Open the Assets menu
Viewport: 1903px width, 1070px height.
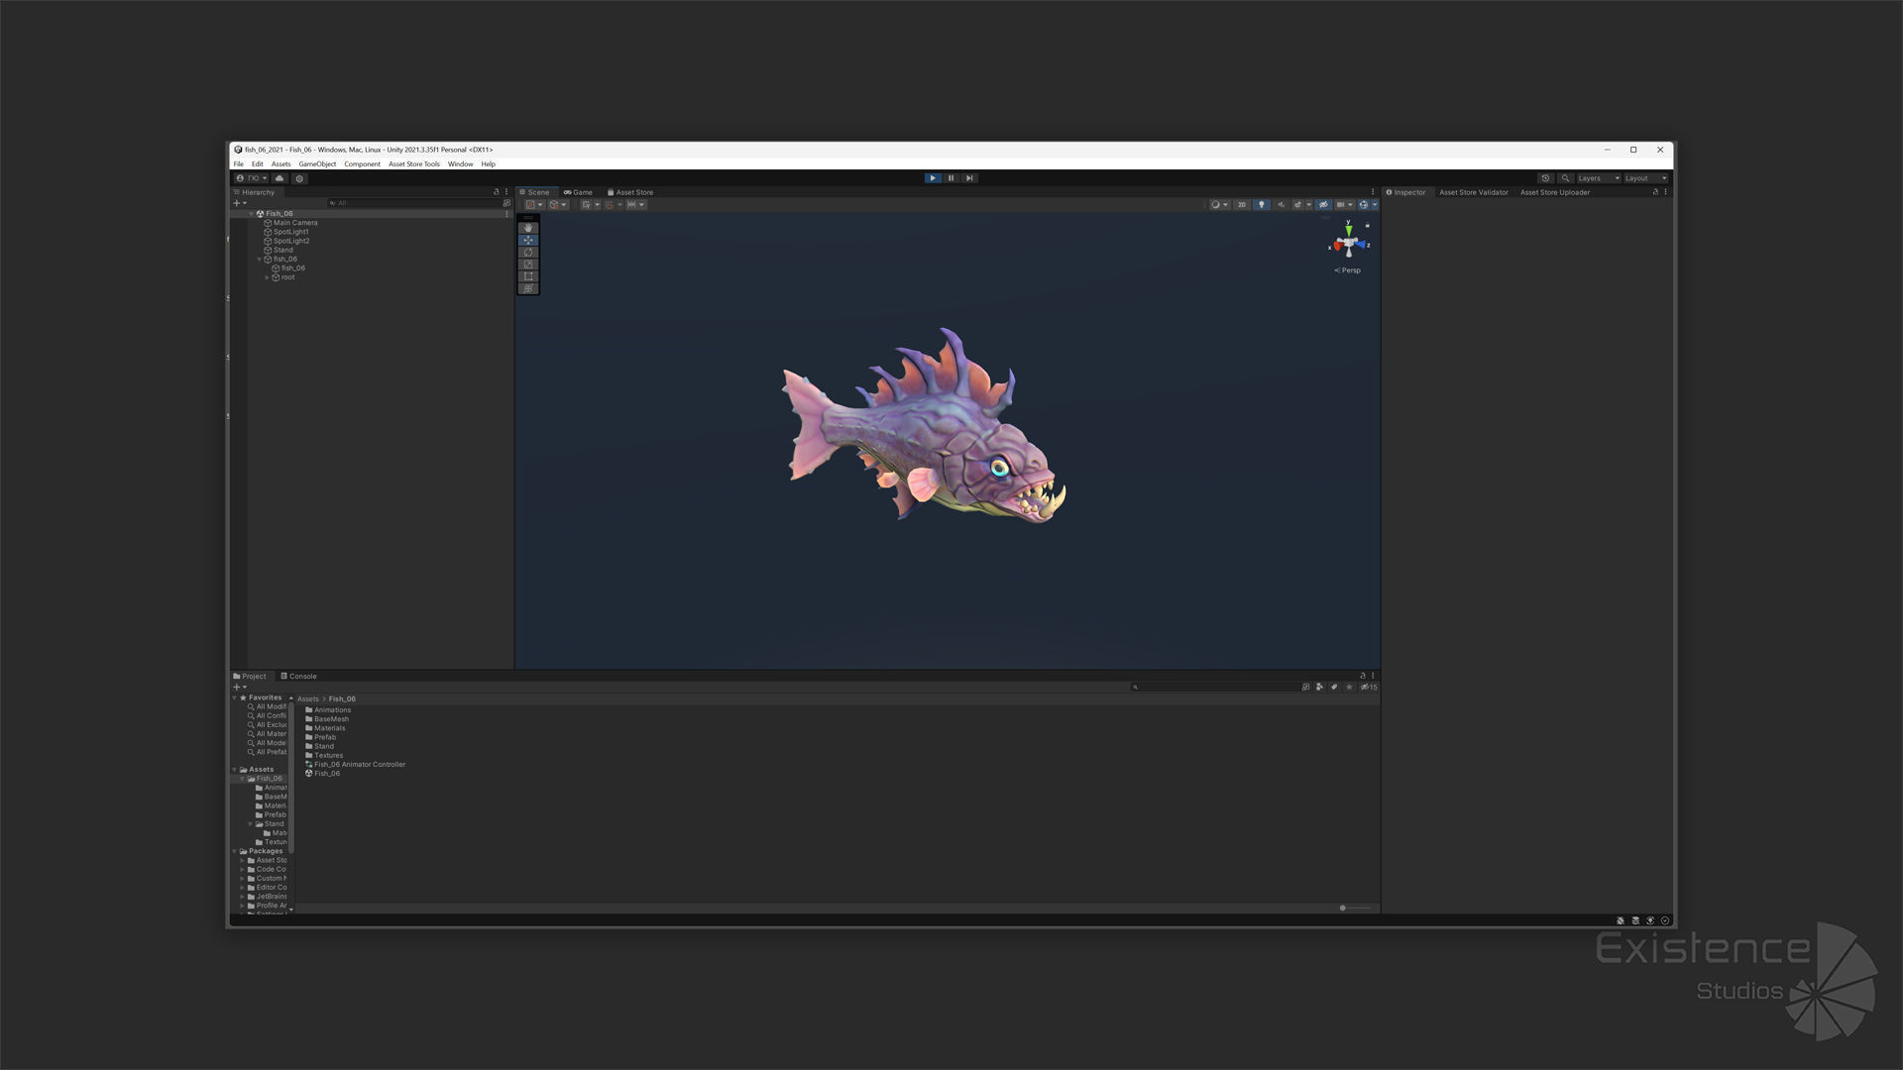[x=280, y=164]
